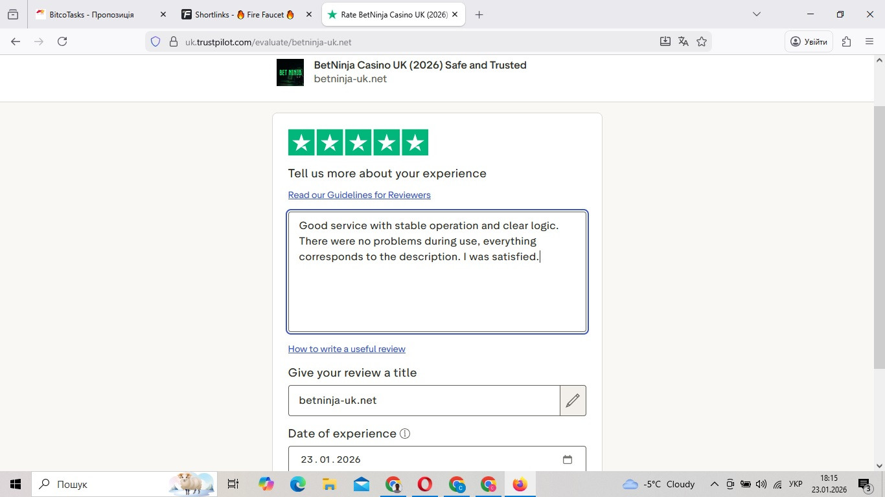Image resolution: width=885 pixels, height=497 pixels.
Task: Go back with the browser back arrow
Action: tap(16, 41)
